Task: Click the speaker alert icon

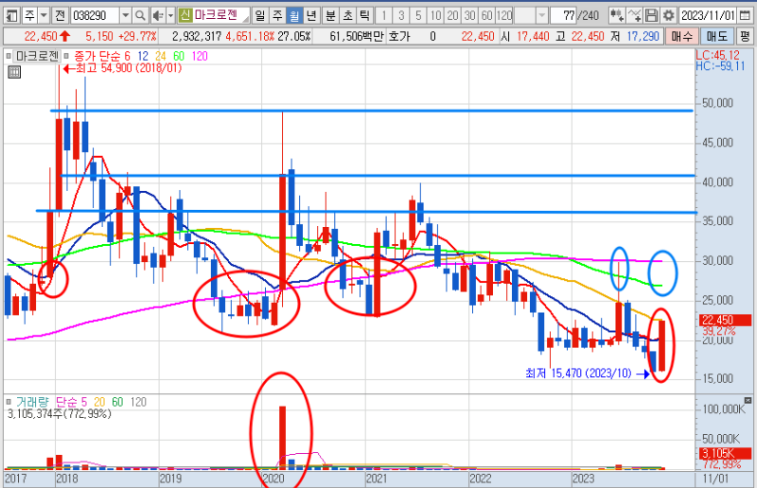Action: 157,16
